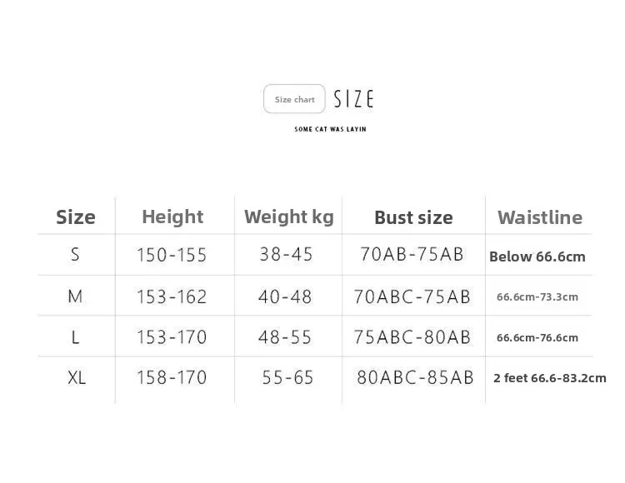This screenshot has width=625, height=483.
Task: Click the 75ABC-80AB bust size cell
Action: 412,336
